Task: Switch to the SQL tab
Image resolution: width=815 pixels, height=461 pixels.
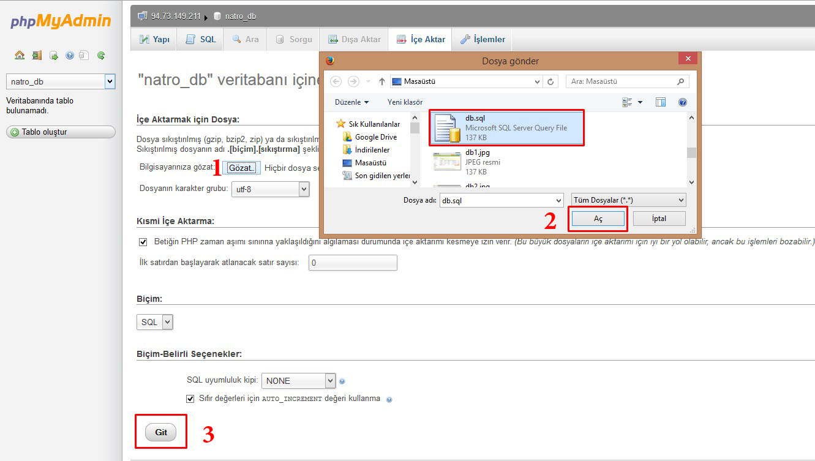Action: [201, 39]
